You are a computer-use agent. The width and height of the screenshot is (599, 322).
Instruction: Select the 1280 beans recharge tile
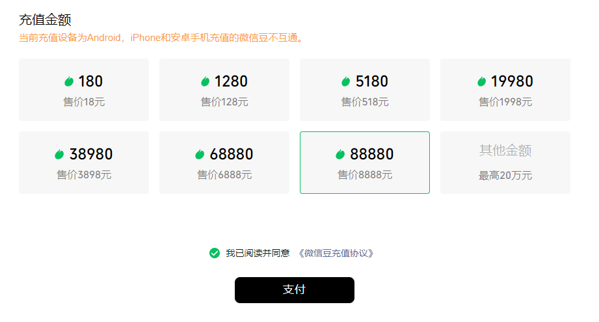pos(224,90)
